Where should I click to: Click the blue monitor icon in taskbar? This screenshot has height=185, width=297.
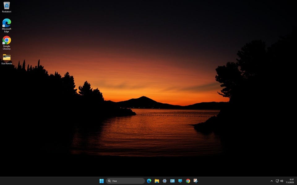[x=180, y=181]
